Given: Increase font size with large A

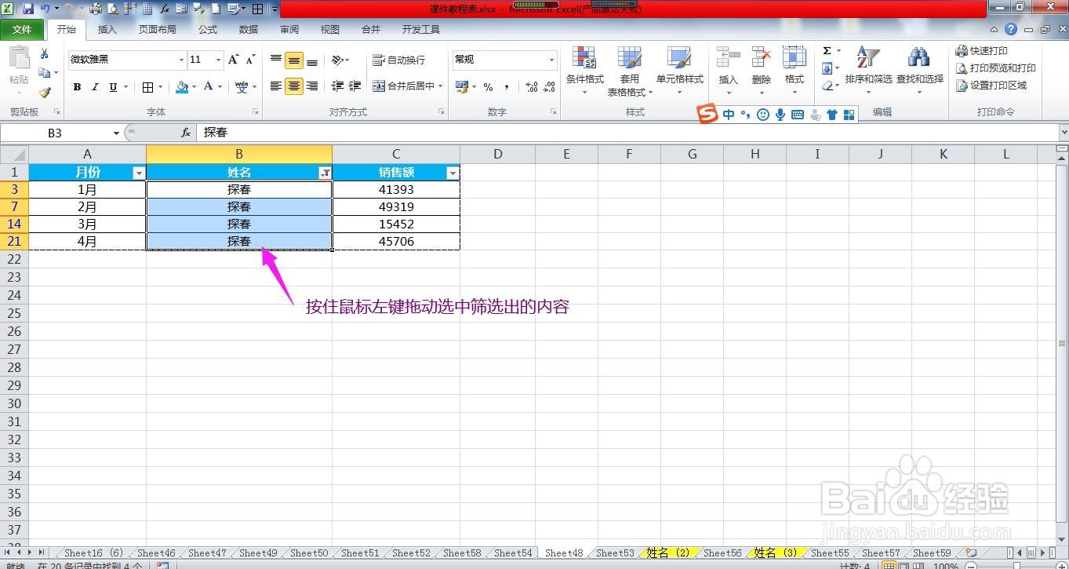Looking at the screenshot, I should pyautogui.click(x=233, y=60).
